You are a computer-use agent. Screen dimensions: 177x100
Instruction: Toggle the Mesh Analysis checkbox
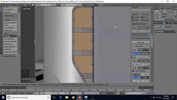134,24
